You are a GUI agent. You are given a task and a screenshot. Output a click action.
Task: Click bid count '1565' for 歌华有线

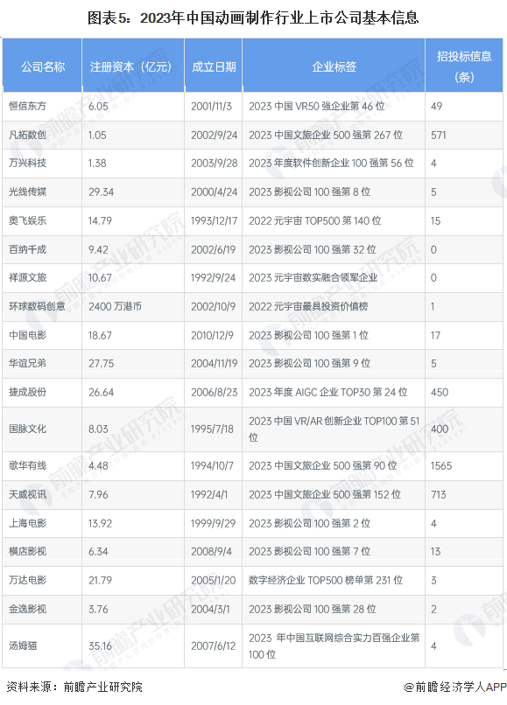pyautogui.click(x=440, y=466)
